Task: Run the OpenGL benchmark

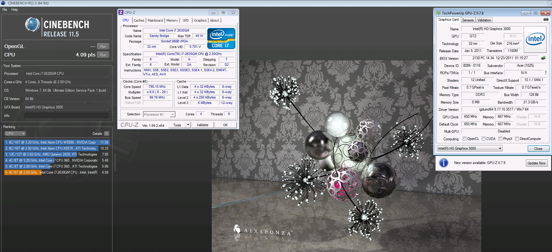Action: pyautogui.click(x=103, y=47)
